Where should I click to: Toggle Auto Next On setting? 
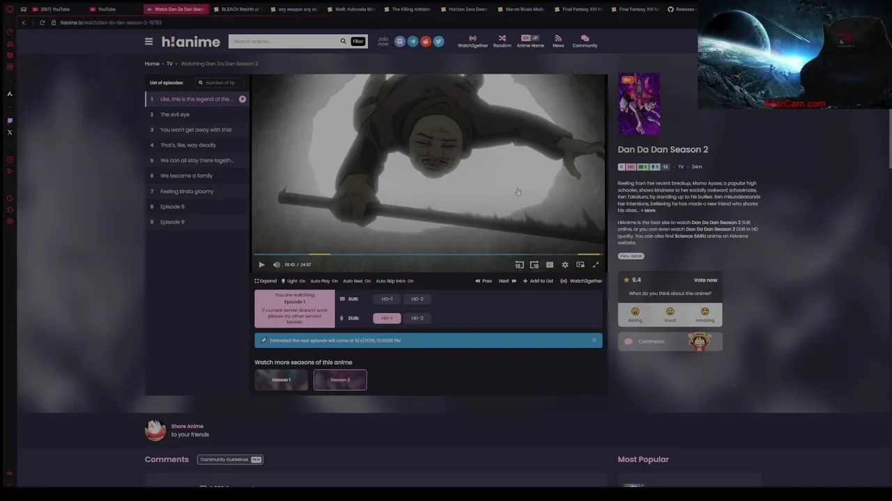(357, 281)
